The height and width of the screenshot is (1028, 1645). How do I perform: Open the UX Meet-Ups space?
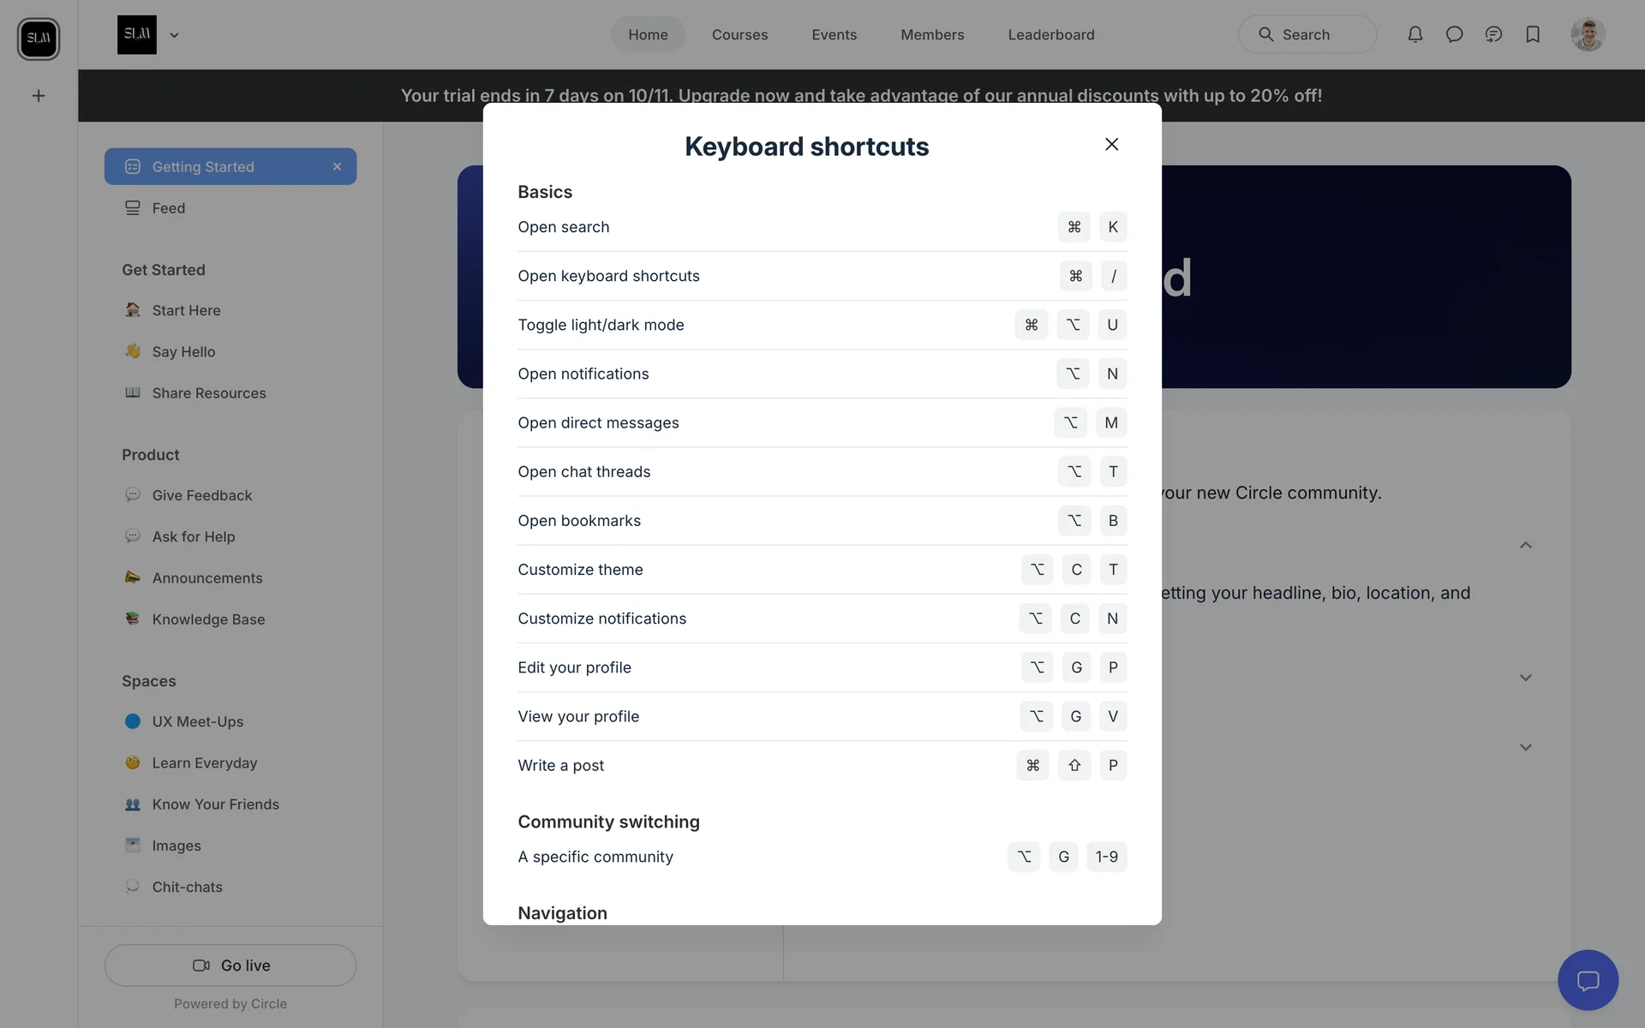point(197,721)
